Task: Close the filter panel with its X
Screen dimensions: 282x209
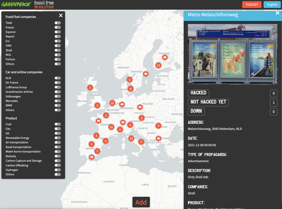Action: (x=61, y=15)
